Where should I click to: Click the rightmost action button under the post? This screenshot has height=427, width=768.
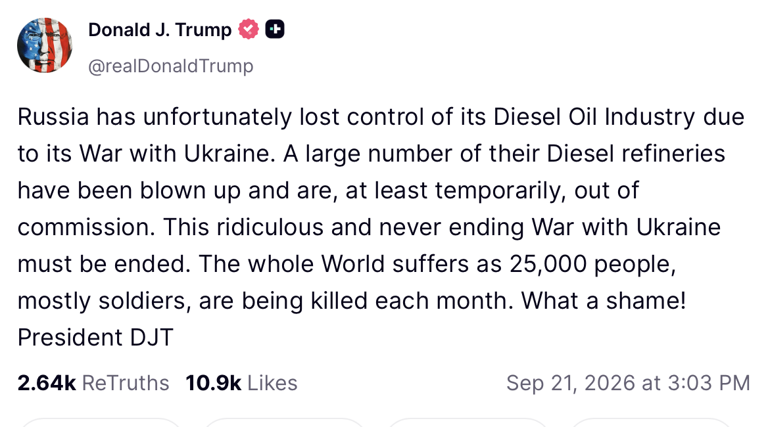[x=651, y=422]
